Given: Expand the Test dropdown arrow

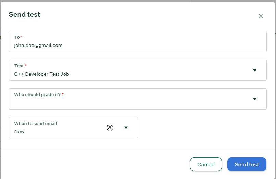Looking at the screenshot, I should point(254,70).
